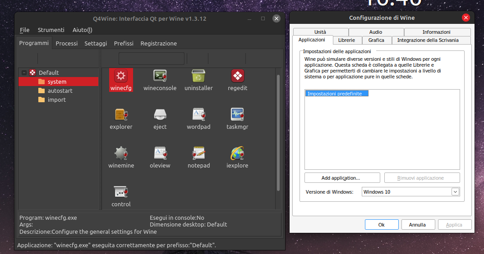Maximize the Q4Wine window
The image size is (484, 254).
[263, 18]
